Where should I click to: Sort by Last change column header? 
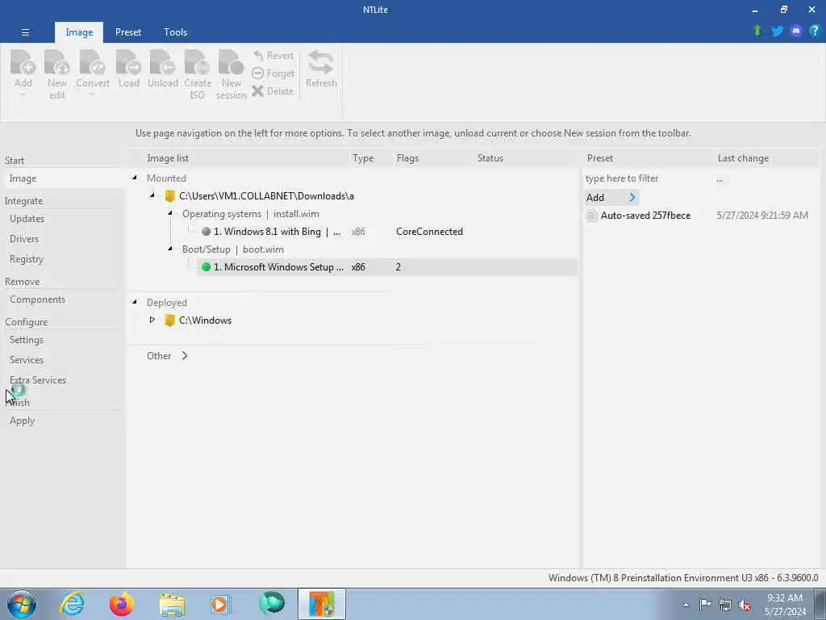743,158
